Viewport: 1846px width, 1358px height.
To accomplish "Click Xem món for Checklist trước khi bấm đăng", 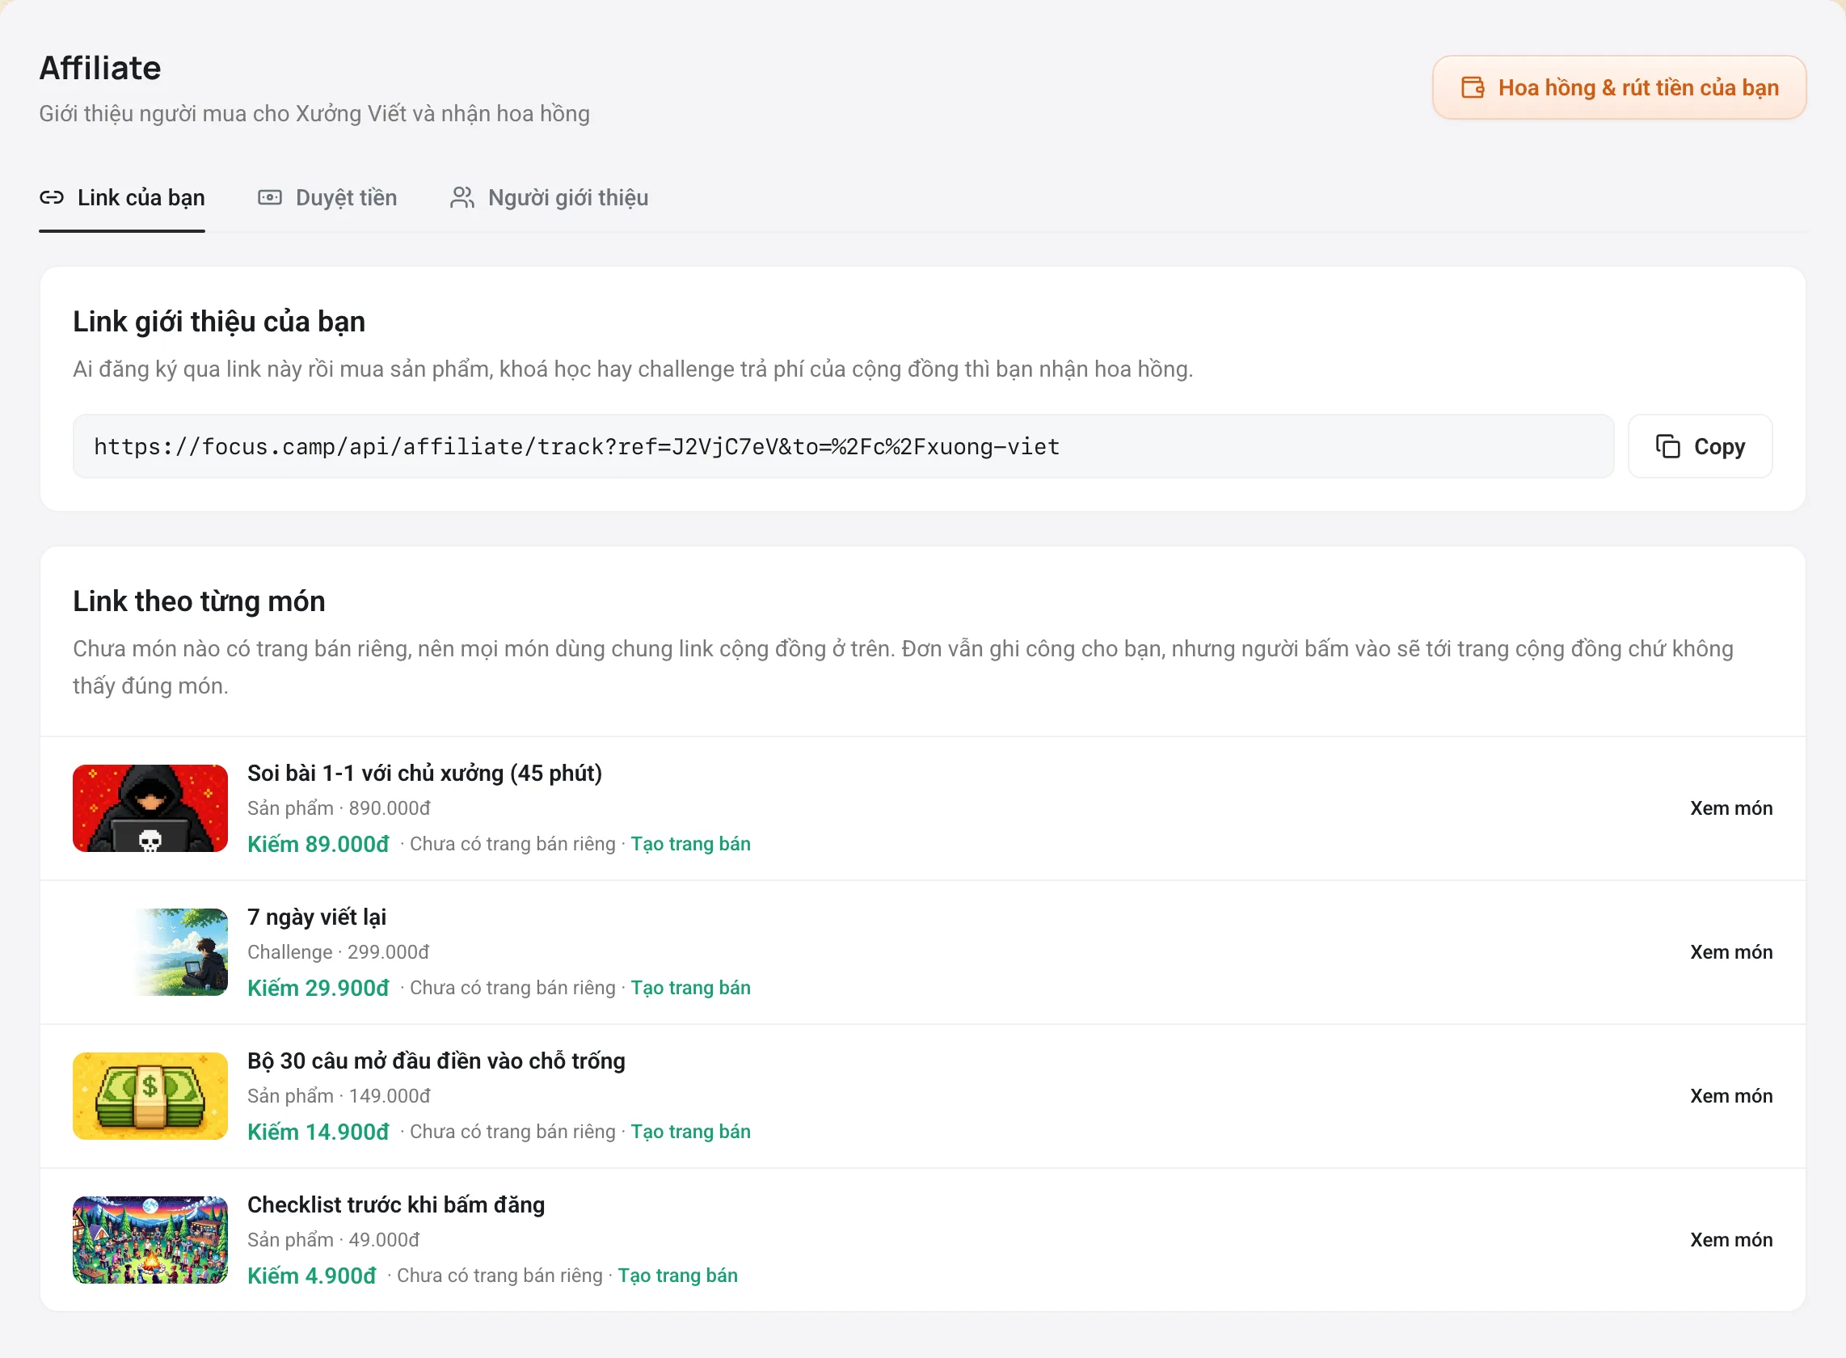I will pyautogui.click(x=1731, y=1240).
